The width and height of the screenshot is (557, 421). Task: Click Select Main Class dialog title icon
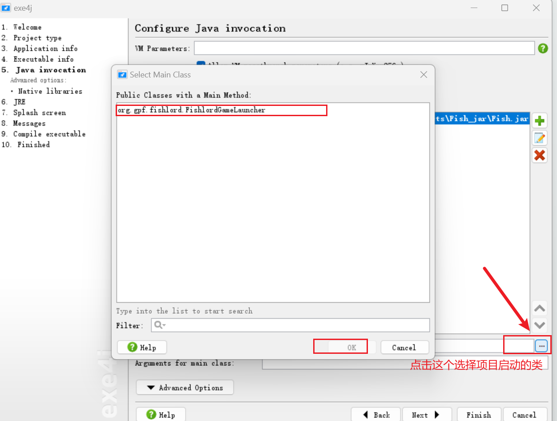(122, 75)
